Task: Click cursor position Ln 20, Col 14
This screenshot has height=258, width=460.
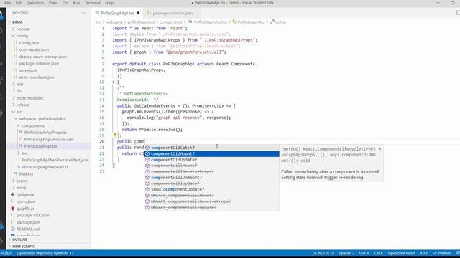Action: 323,253
